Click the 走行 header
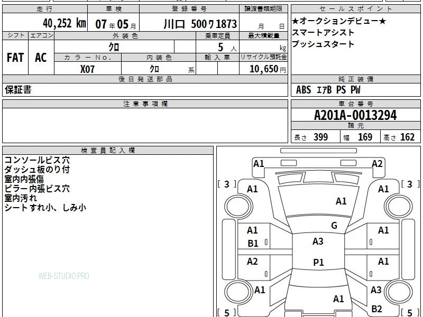423x317 pixels. (x=45, y=9)
